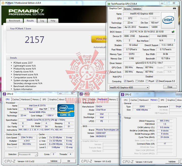Click the GPU-Z title bar app icon
The height and width of the screenshot is (166, 182).
pos(109,4)
